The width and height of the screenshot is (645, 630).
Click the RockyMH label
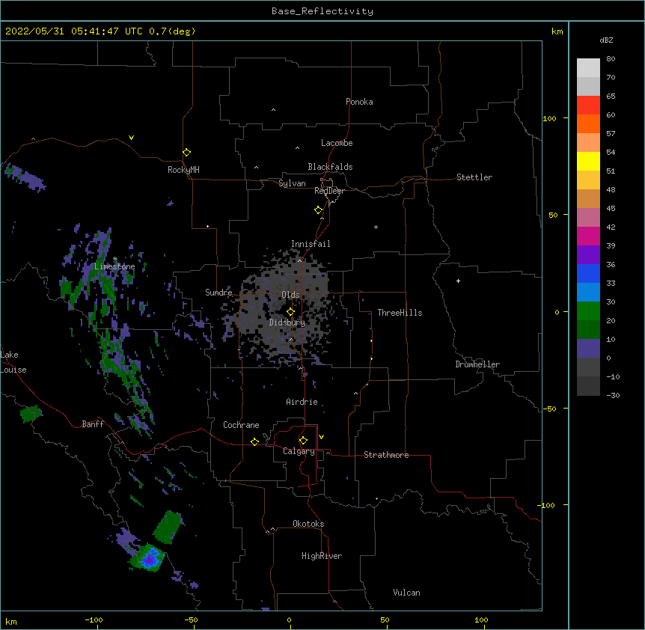[183, 170]
